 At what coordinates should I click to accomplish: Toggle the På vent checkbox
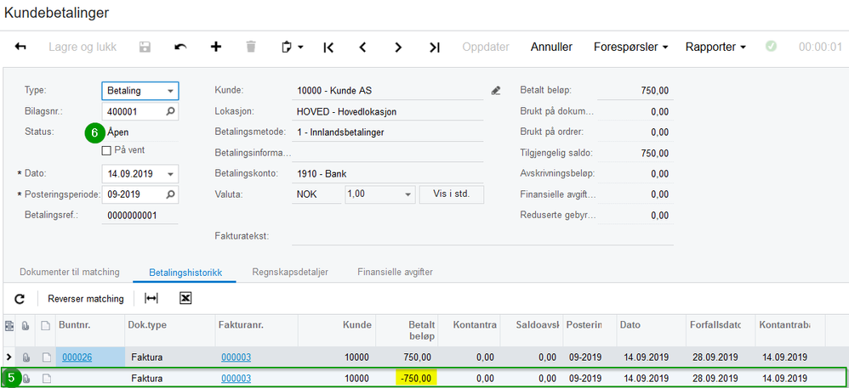(106, 150)
